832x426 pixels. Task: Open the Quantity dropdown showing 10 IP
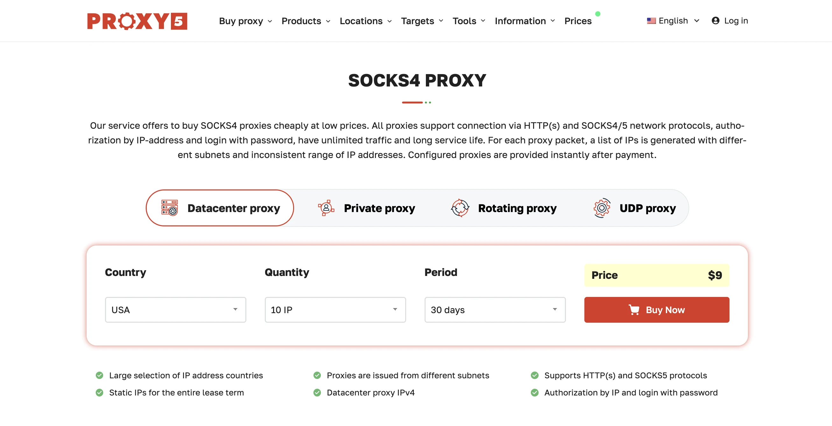point(335,310)
